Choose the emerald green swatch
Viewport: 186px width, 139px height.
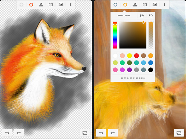122,63
